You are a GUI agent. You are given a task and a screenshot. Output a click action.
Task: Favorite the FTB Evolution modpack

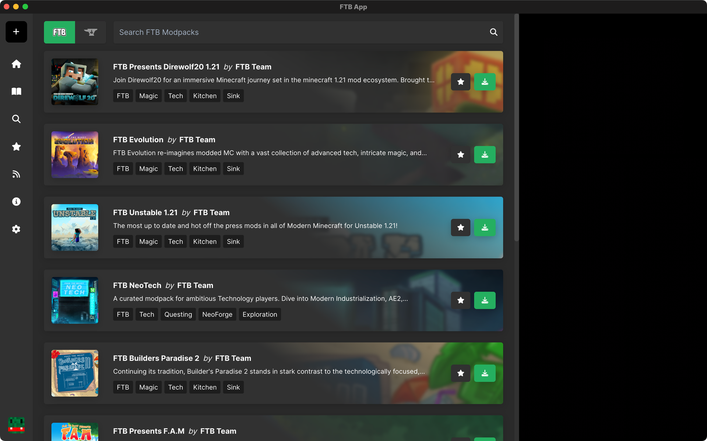tap(460, 154)
